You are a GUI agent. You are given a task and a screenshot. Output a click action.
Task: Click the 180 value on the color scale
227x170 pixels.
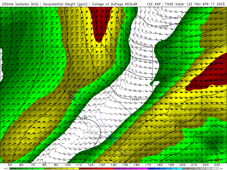(159, 165)
